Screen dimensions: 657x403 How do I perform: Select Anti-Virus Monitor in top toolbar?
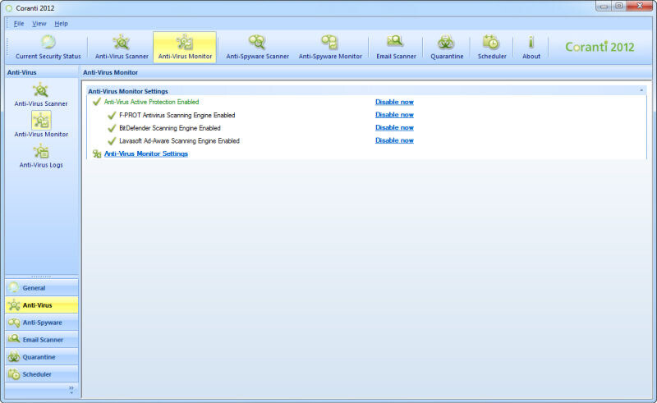click(x=185, y=48)
